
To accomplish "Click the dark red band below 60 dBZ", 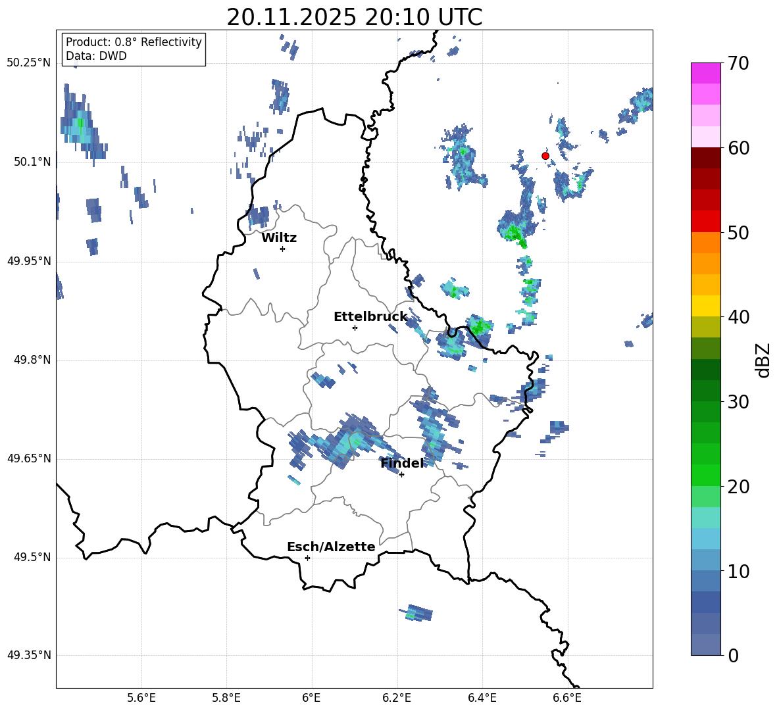I will pos(705,158).
